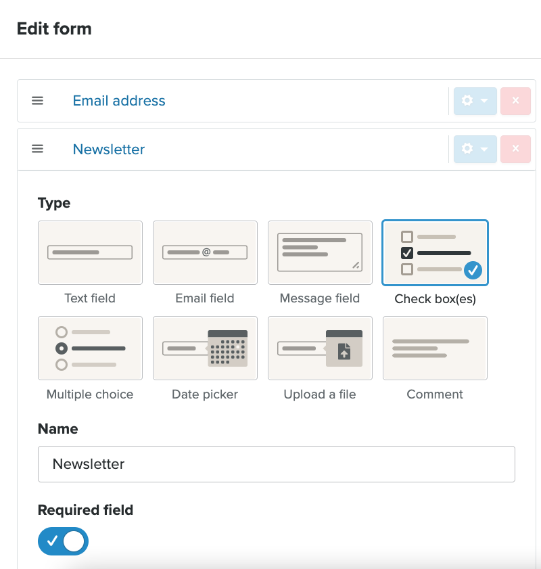The image size is (541, 569).
Task: Open the Newsletter gear settings dropdown
Action: (475, 149)
